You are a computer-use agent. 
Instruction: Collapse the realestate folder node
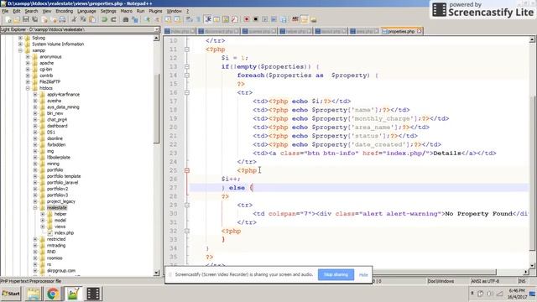[35, 207]
